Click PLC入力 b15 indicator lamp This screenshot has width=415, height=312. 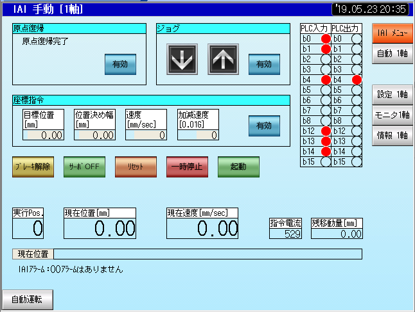tap(326, 161)
